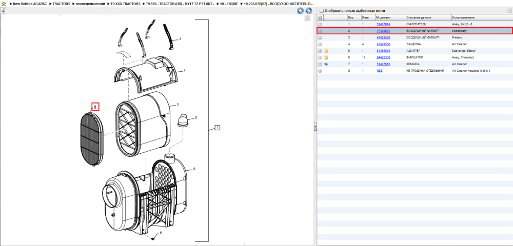Open part number link 47429568

pos(383,44)
